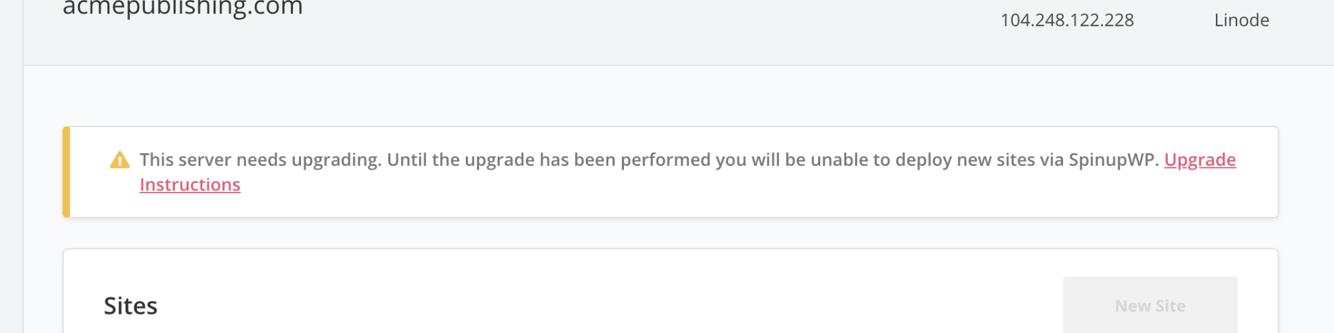
Task: Click the IP address 104.248.122.228
Action: click(x=1066, y=21)
